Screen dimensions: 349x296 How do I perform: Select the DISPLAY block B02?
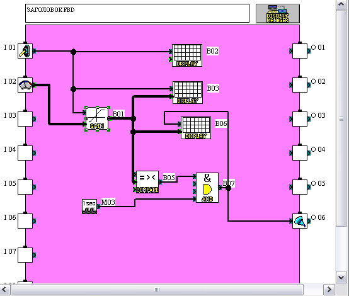(x=187, y=55)
